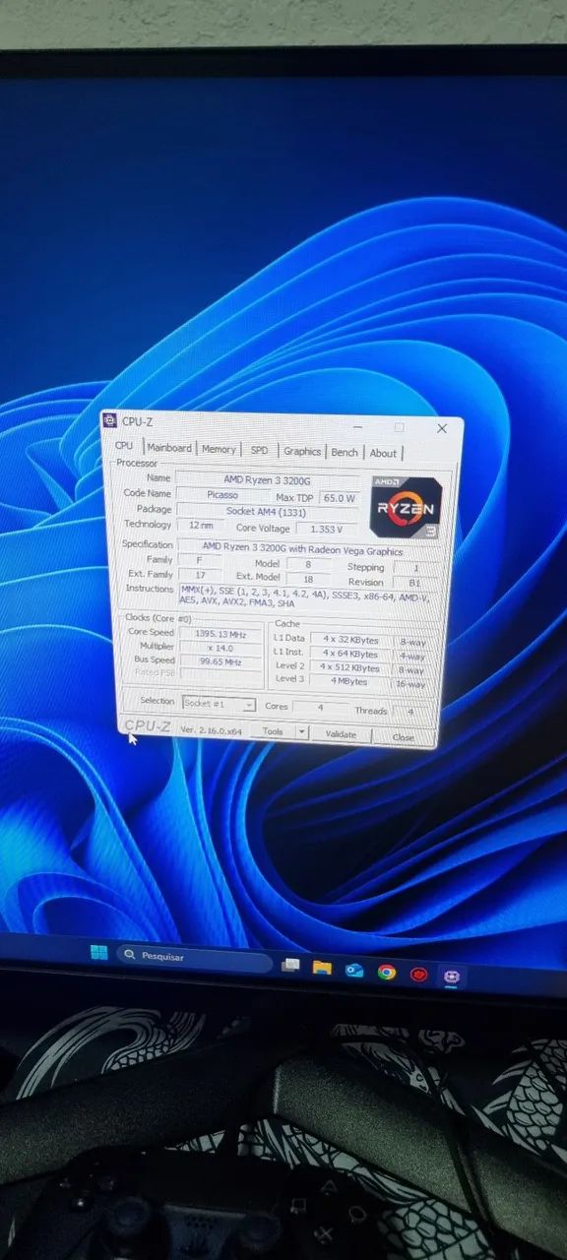Click the Close button in CPU-Z
The image size is (567, 1260).
403,736
